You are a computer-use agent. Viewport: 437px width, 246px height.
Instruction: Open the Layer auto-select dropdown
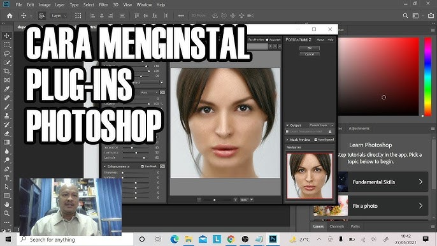(59, 16)
